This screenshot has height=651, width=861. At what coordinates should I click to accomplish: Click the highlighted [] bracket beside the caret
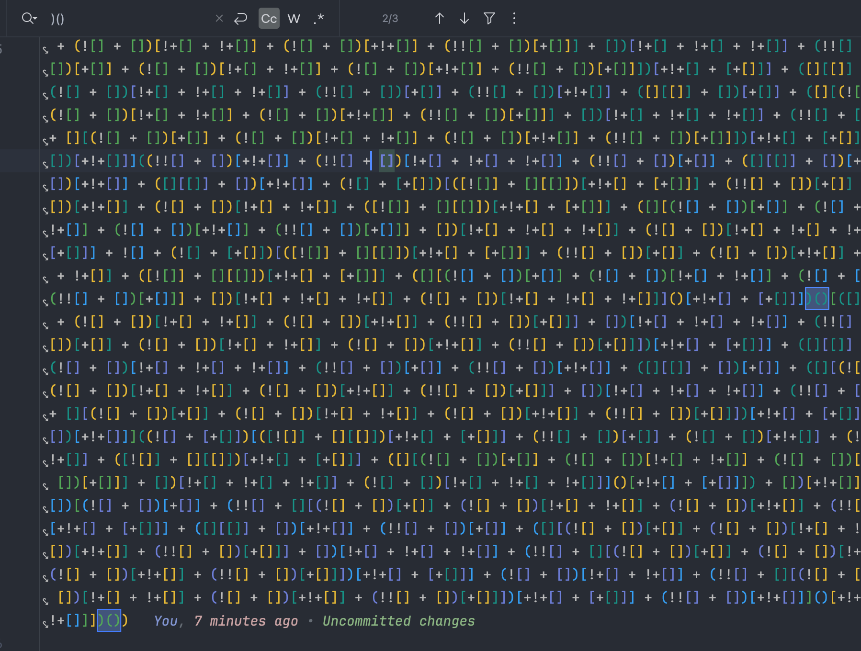tap(387, 161)
